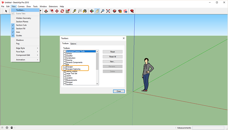Tick the Measurements toolbar checkbox
The height and width of the screenshot is (130, 228).
(65, 80)
